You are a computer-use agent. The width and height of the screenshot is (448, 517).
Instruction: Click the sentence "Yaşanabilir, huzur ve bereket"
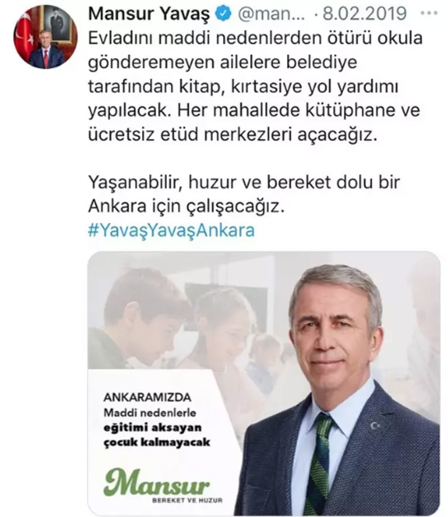pyautogui.click(x=244, y=194)
